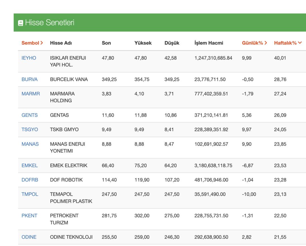Click the book icon beside Hisse Senetleri
Image resolution: width=306 pixels, height=246 pixels.
click(x=20, y=22)
